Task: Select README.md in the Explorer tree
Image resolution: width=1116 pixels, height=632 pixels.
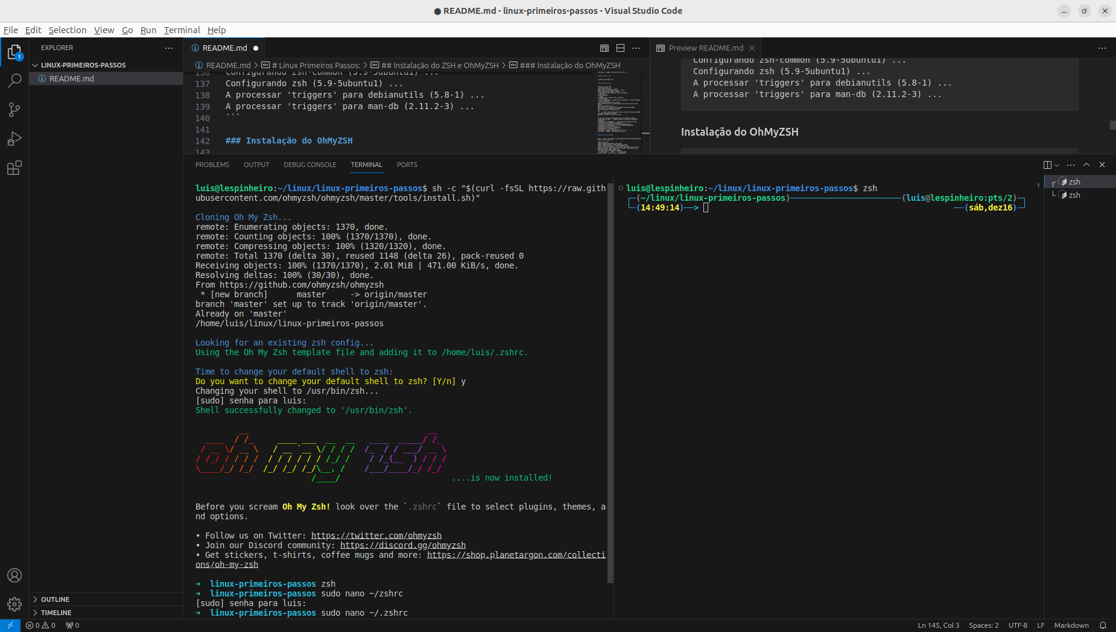Action: tap(106, 78)
